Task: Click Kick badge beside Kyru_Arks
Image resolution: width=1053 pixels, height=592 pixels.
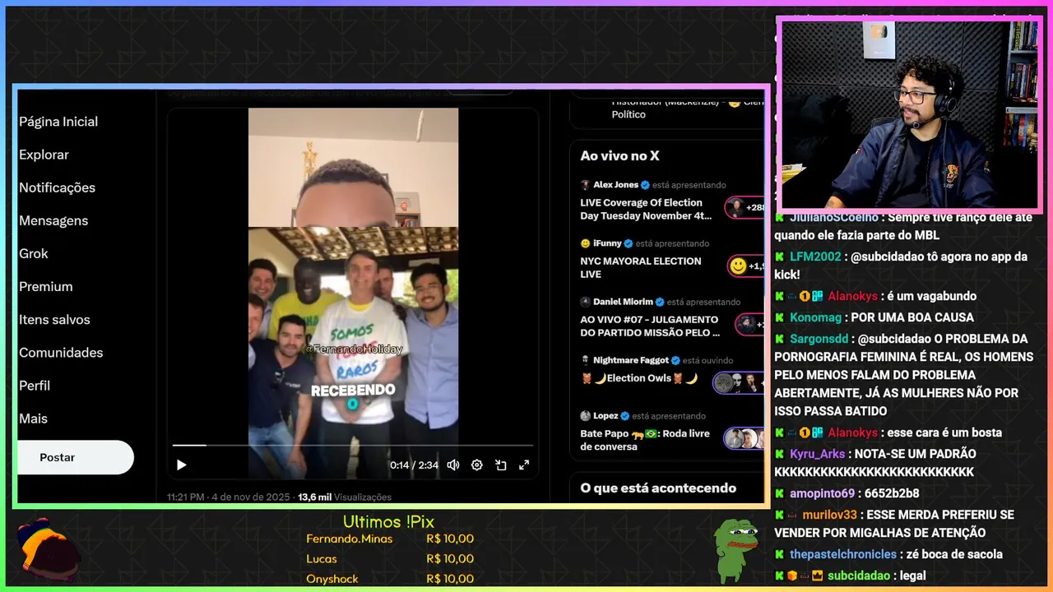Action: pos(779,454)
